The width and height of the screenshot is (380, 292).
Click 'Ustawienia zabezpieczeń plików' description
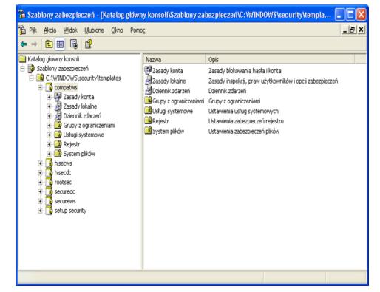[x=244, y=131]
